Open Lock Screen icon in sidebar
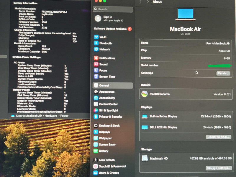Image resolution: width=236 pixels, height=177 pixels. tap(95, 160)
